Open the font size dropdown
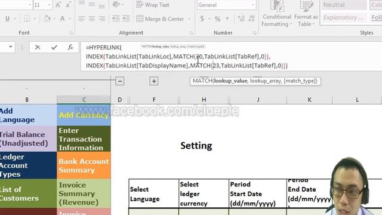This screenshot has width=382, height=215. [49, 5]
